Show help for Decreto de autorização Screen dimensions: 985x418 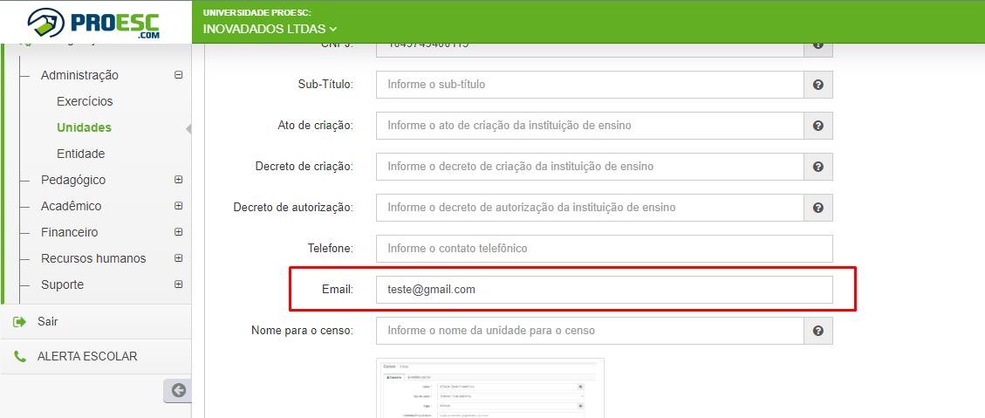[x=817, y=208]
